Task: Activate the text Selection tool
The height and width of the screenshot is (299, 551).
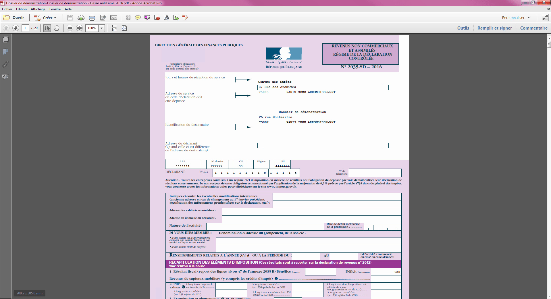Action: (47, 28)
